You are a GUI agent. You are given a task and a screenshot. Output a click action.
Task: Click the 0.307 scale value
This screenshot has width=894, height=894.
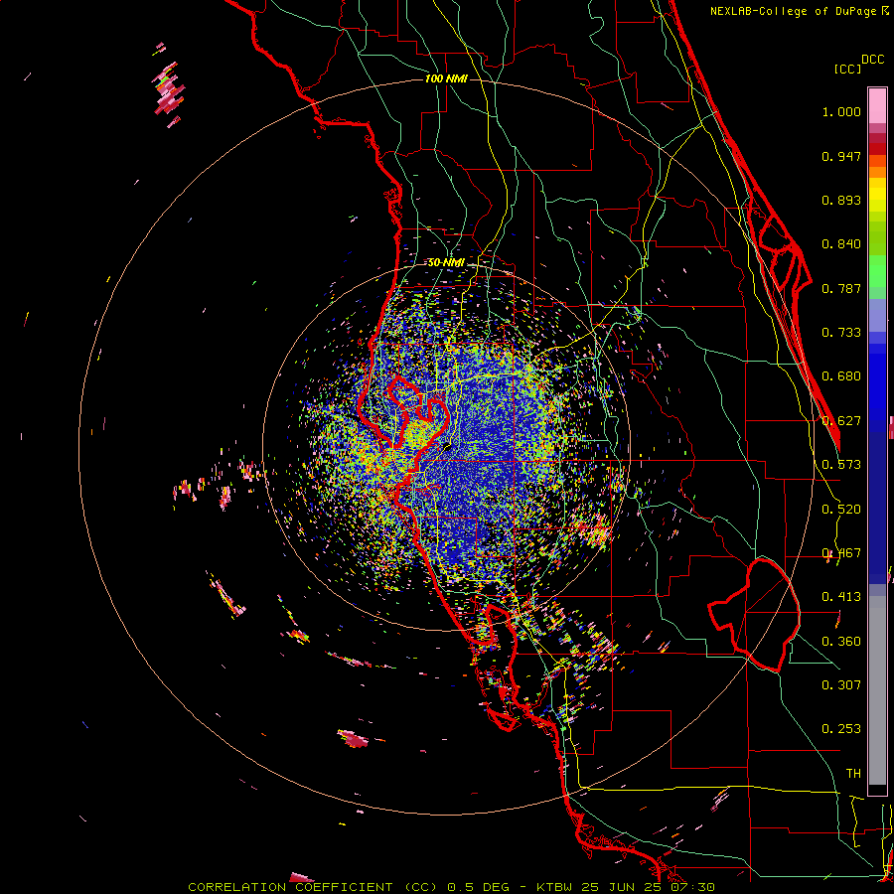(841, 685)
